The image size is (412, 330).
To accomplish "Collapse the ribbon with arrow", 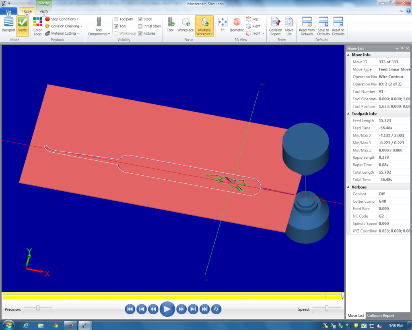I will point(401,11).
